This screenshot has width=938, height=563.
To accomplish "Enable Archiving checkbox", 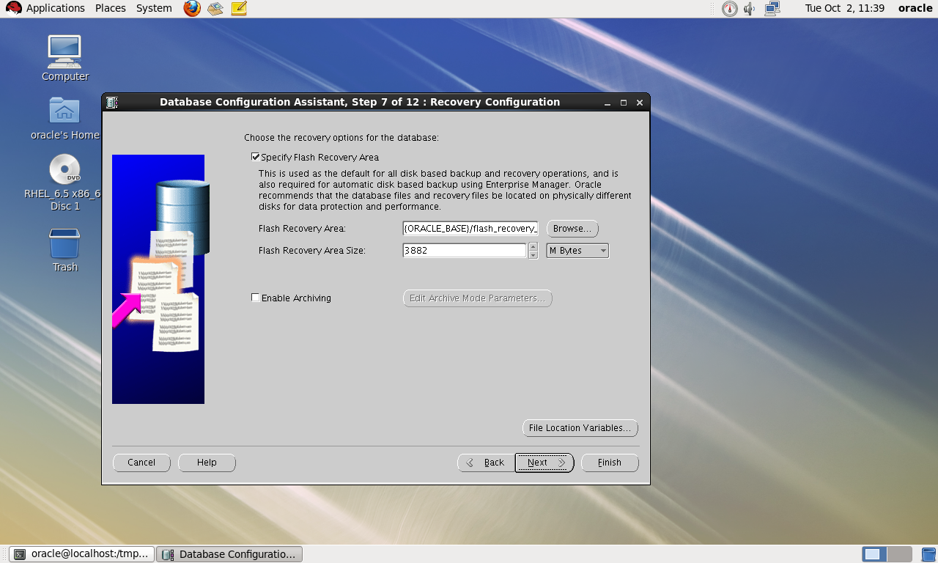I will click(256, 298).
